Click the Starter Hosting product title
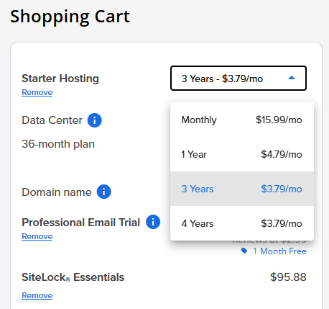The width and height of the screenshot is (329, 309). pyautogui.click(x=60, y=79)
